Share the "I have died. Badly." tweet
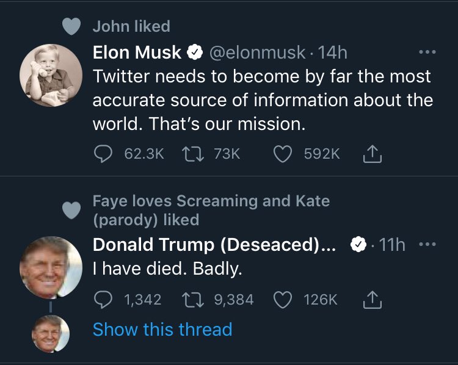This screenshot has height=365, width=458. click(372, 299)
